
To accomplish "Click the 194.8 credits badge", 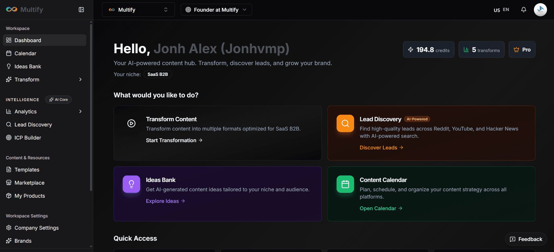I will (428, 49).
